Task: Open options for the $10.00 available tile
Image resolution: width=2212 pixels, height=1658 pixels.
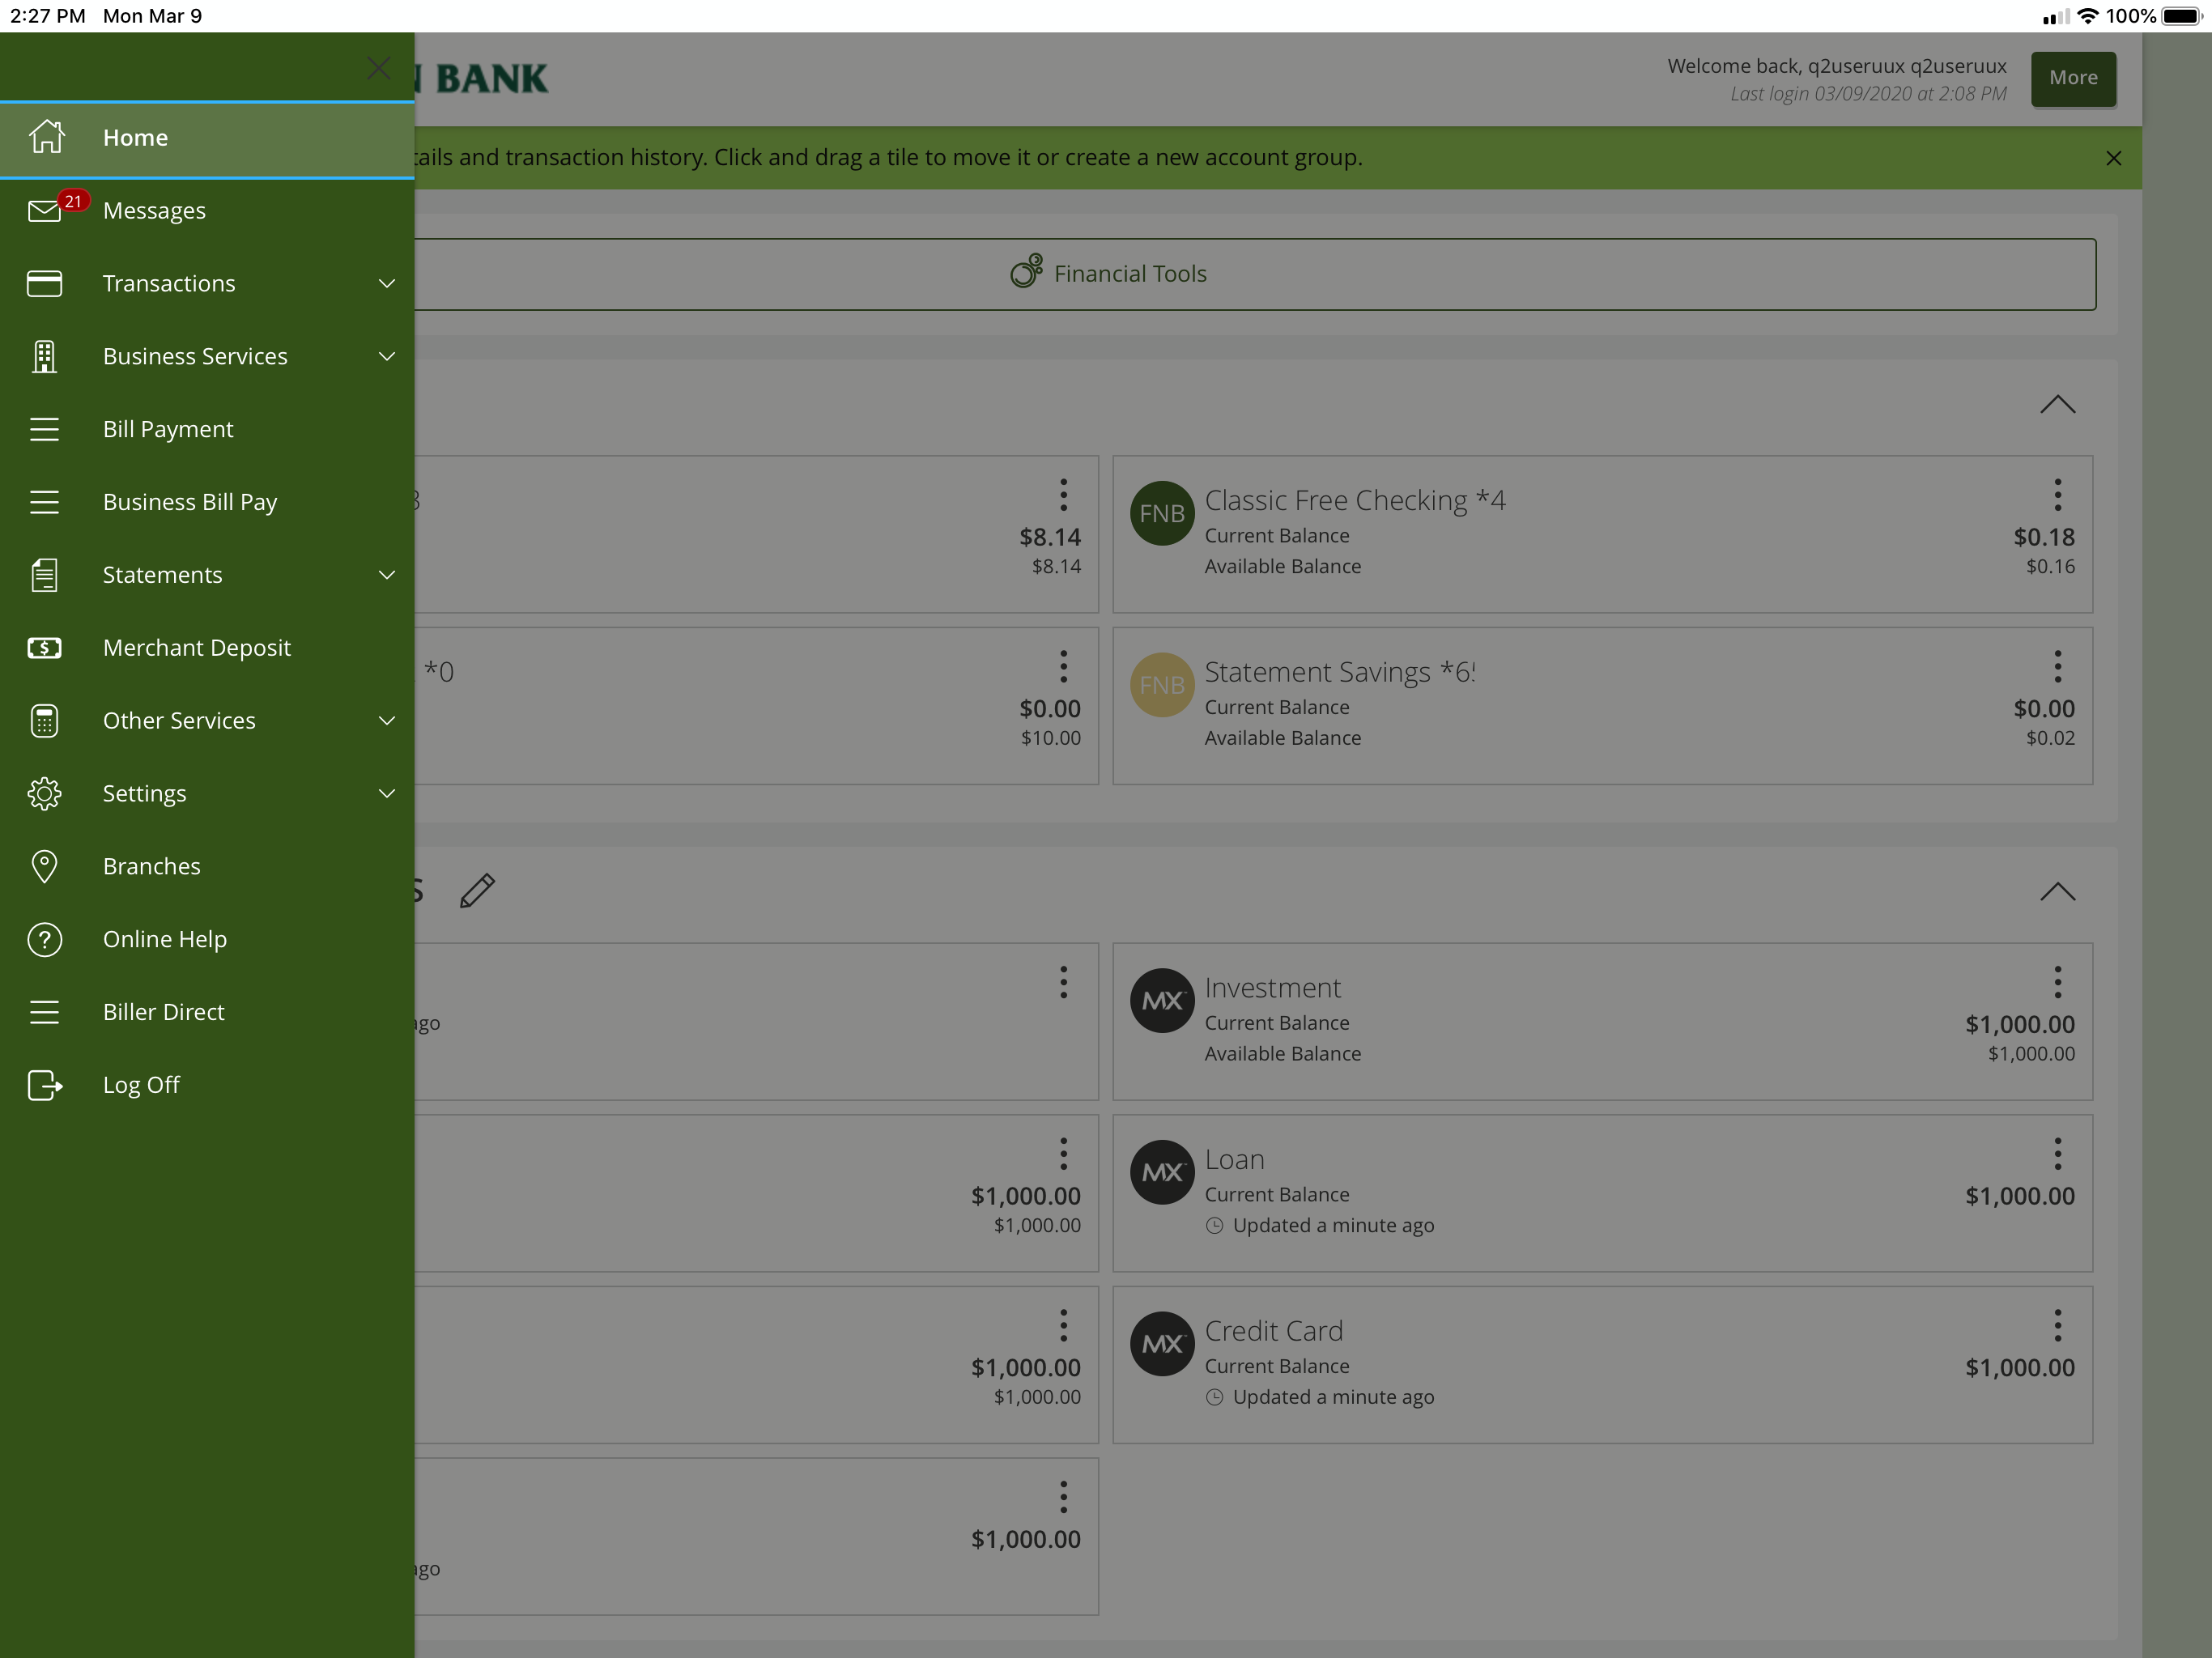Action: tap(1063, 666)
